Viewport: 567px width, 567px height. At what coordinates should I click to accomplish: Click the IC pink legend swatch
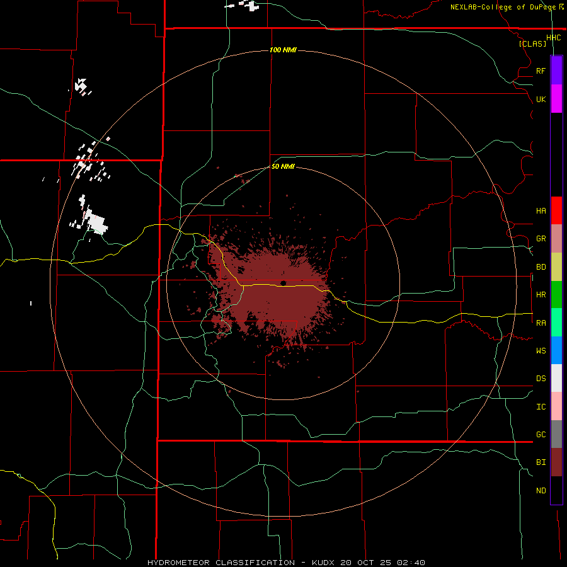point(556,406)
